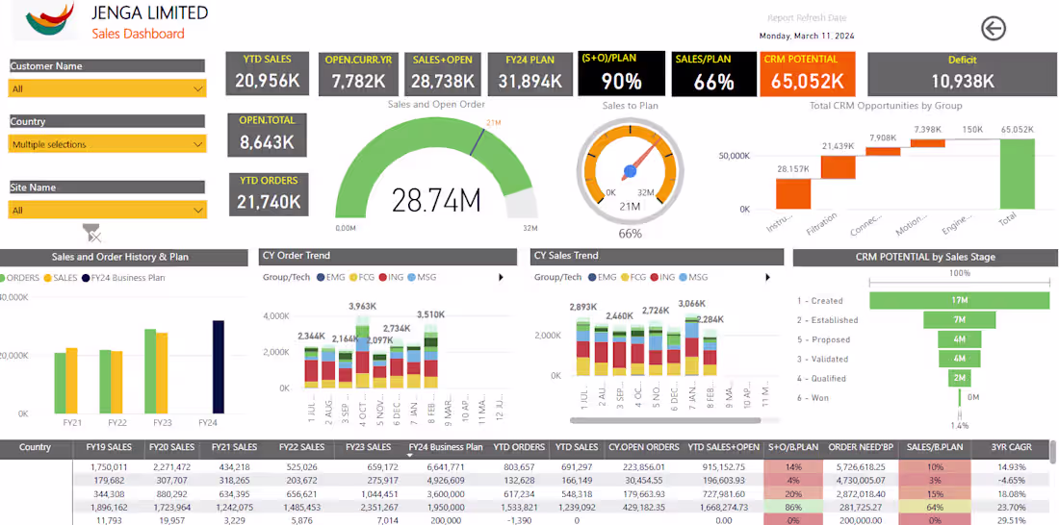Click the SALES/B.PLAN cell showing 64%
The width and height of the screenshot is (1059, 525).
click(x=936, y=507)
